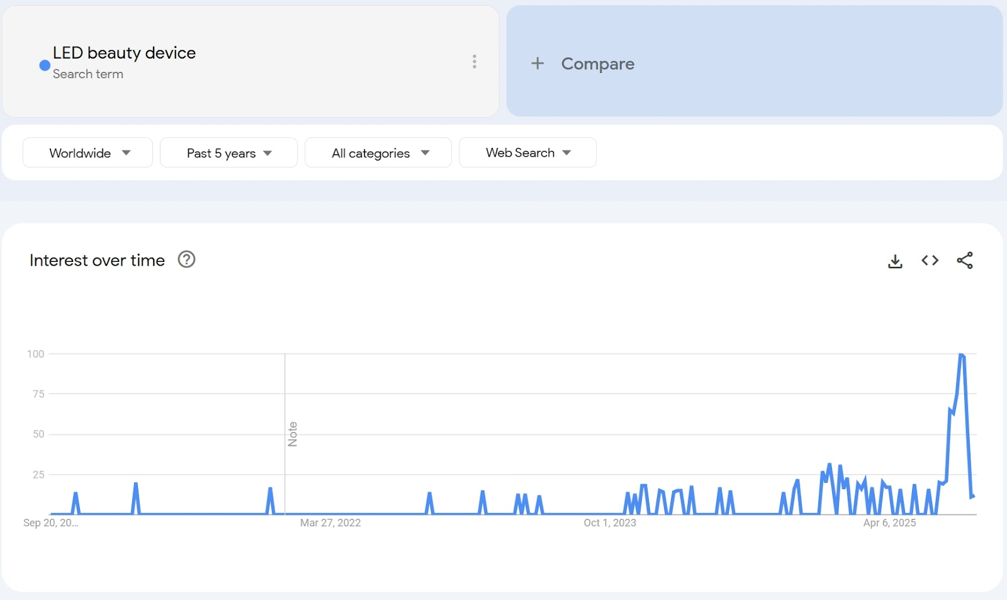Viewport: 1007px width, 600px height.
Task: Open the Past 5 years time range dropdown
Action: [x=228, y=153]
